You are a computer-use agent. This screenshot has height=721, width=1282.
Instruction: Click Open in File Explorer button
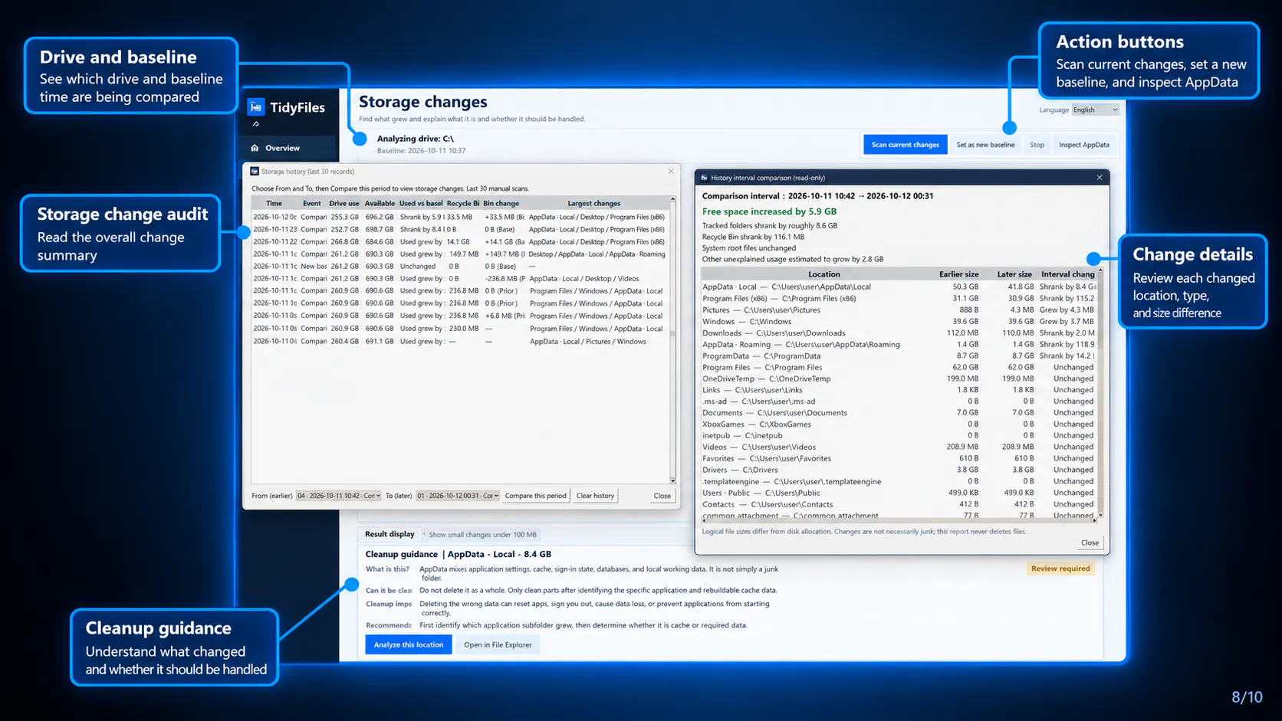coord(498,644)
